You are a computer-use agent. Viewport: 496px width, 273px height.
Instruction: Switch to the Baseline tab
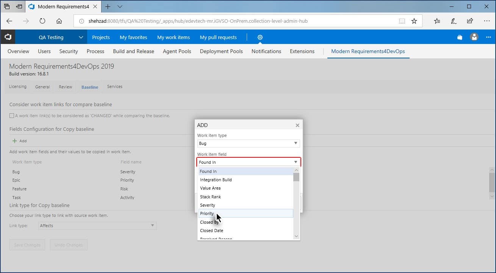(90, 87)
